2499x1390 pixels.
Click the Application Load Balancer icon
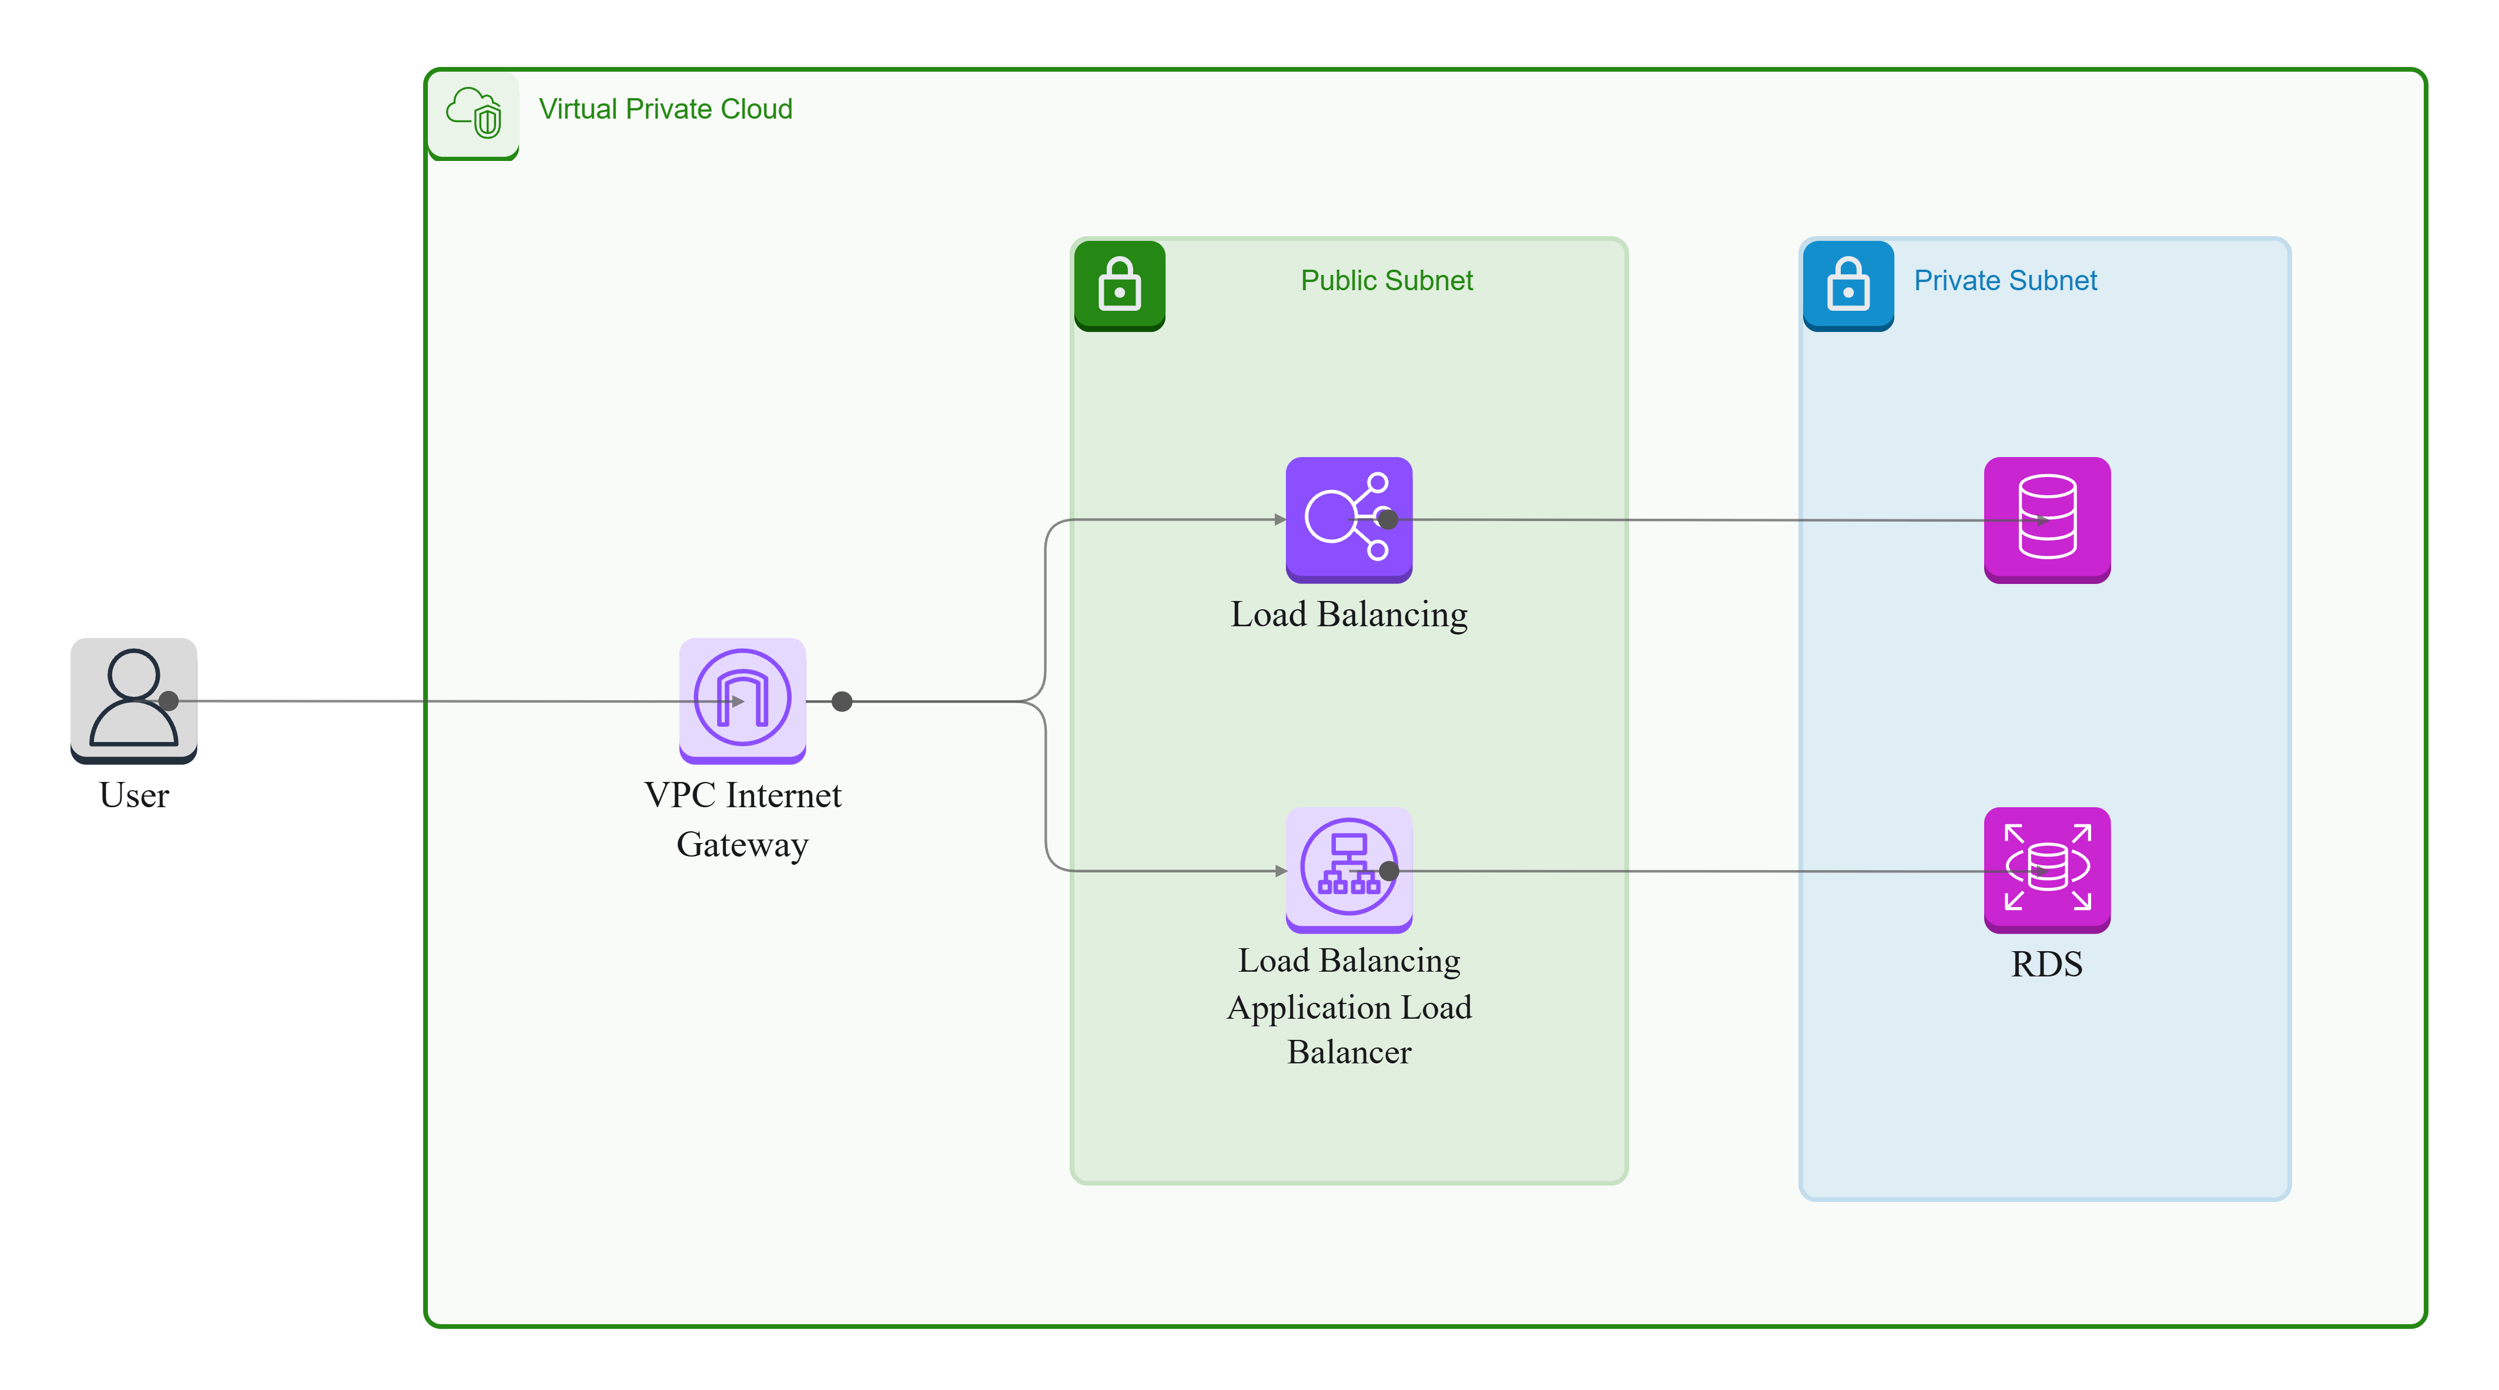coord(1348,870)
